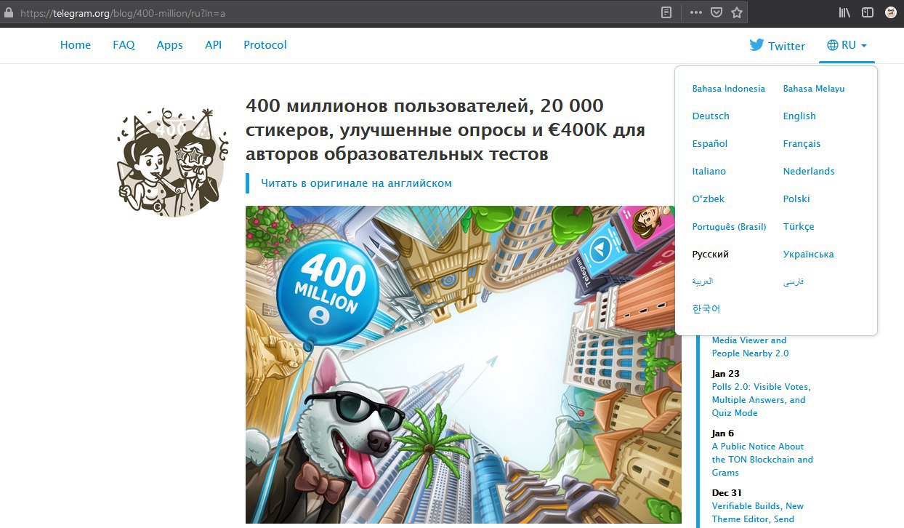This screenshot has width=904, height=528.
Task: Switch language to English
Action: point(799,116)
